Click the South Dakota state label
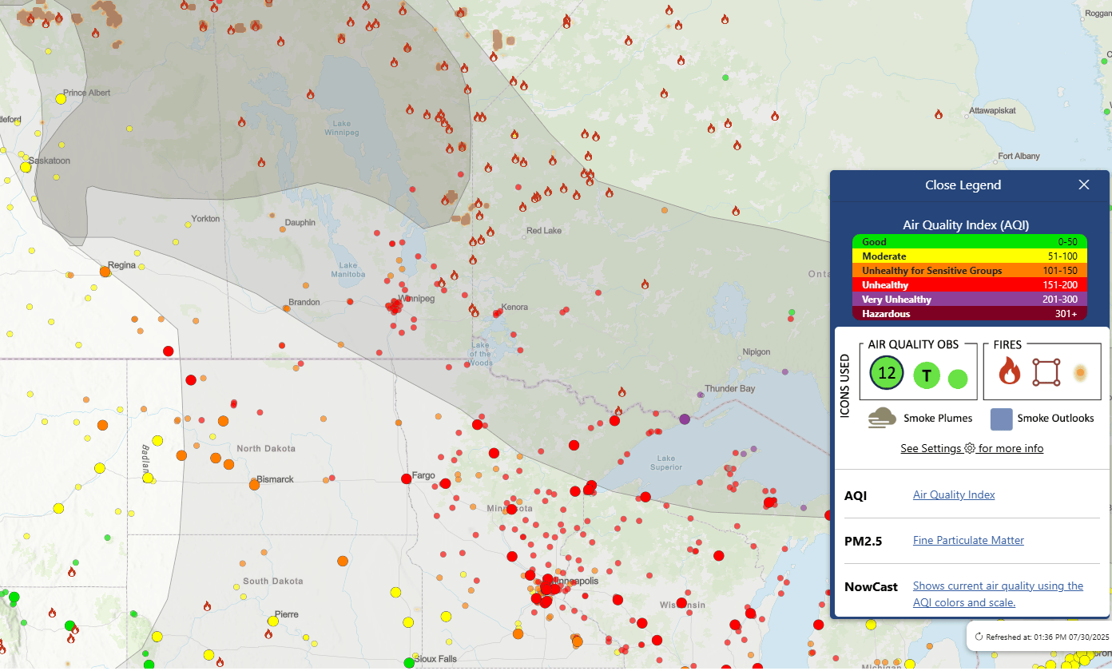1112x671 pixels. tap(273, 581)
